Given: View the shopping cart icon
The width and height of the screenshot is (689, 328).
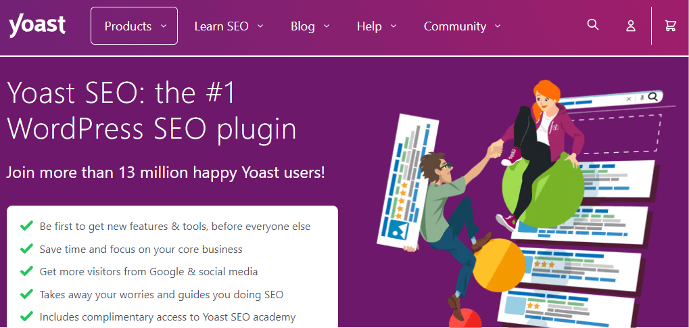Looking at the screenshot, I should 671,26.
